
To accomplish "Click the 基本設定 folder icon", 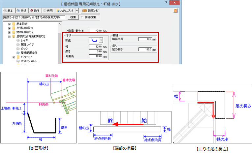I will [x=14, y=24].
